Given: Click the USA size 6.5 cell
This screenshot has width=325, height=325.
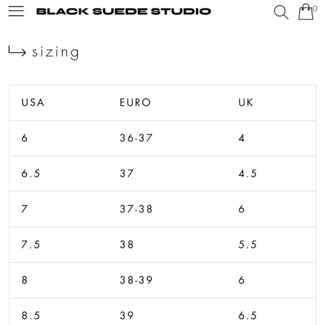Looking at the screenshot, I should (x=31, y=174).
